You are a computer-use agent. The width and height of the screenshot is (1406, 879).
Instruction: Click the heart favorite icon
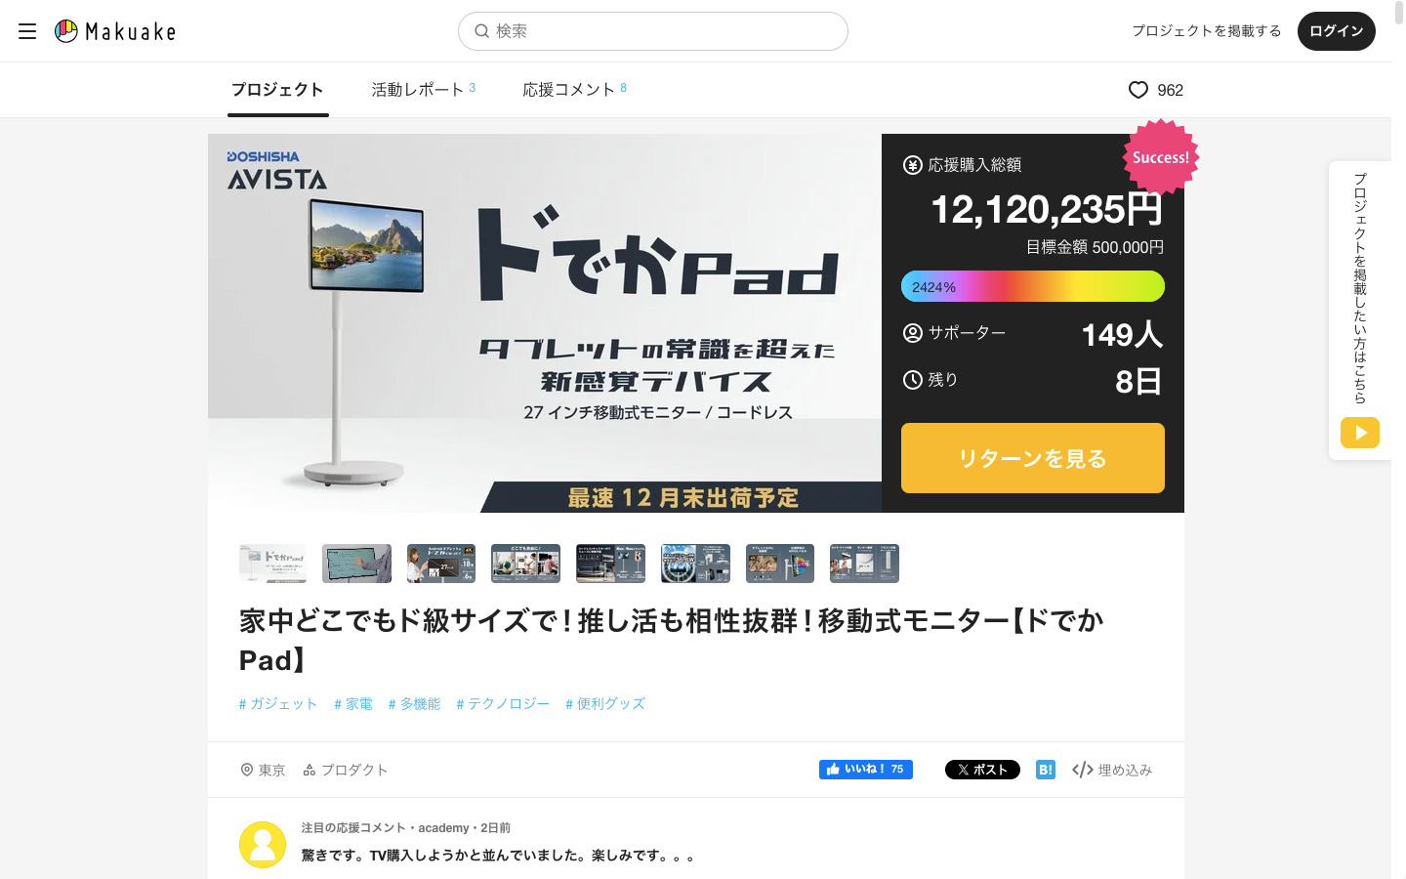[1137, 90]
